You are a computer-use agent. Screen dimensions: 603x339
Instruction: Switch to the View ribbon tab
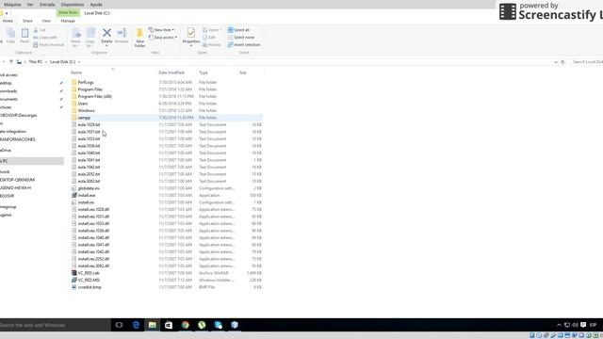tap(46, 21)
